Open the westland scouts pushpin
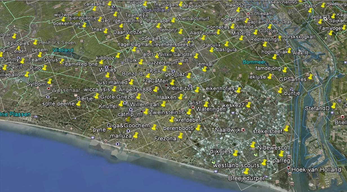Viewport: 347px width, 192px height. pos(264,162)
